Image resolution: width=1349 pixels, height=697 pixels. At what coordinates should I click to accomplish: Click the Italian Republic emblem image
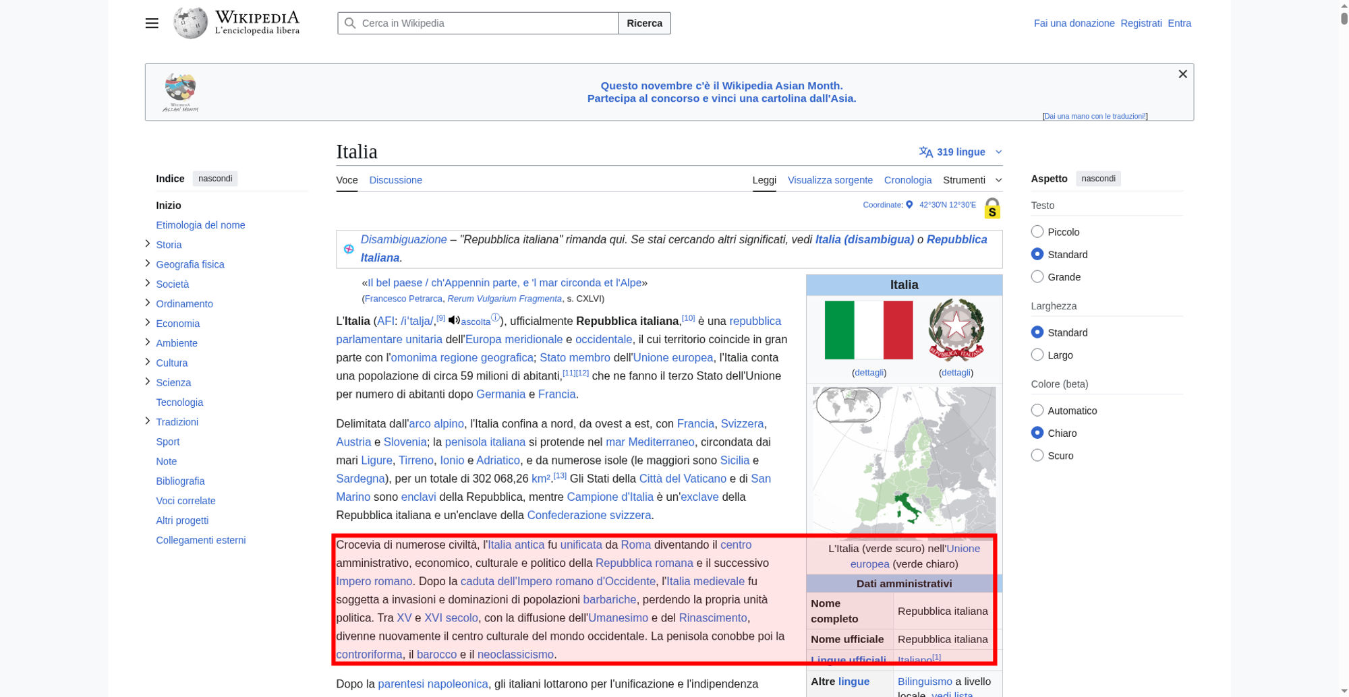[x=956, y=330]
